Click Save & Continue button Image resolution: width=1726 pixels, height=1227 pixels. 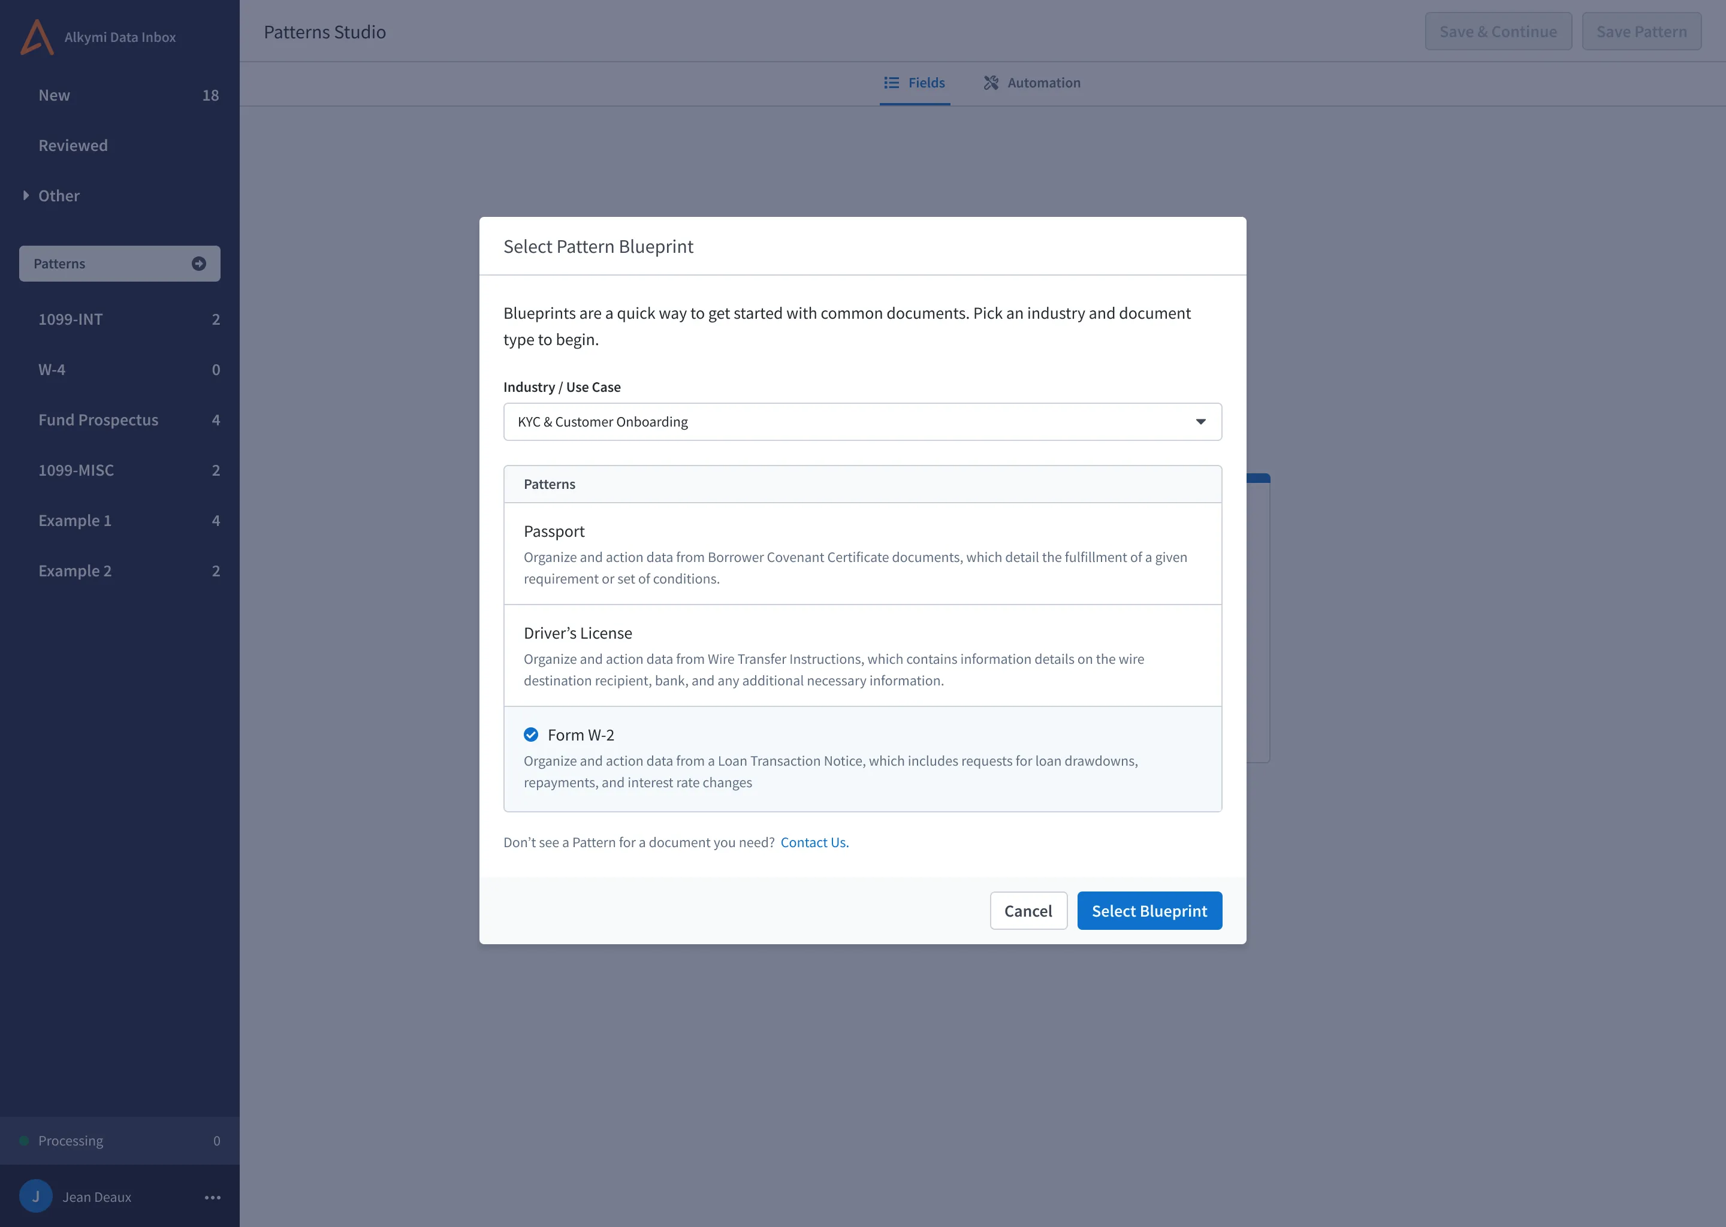pyautogui.click(x=1498, y=31)
